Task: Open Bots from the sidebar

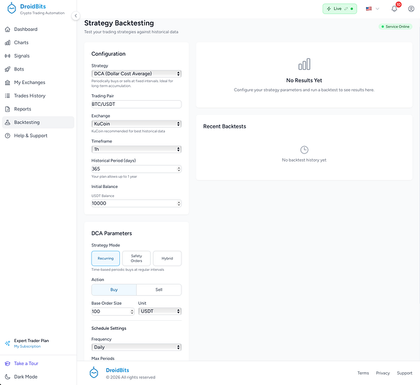Action: [x=38, y=69]
